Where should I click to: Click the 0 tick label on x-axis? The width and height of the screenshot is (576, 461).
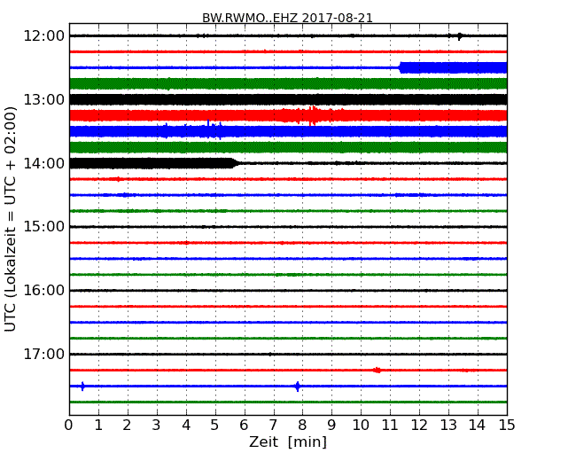(x=69, y=426)
